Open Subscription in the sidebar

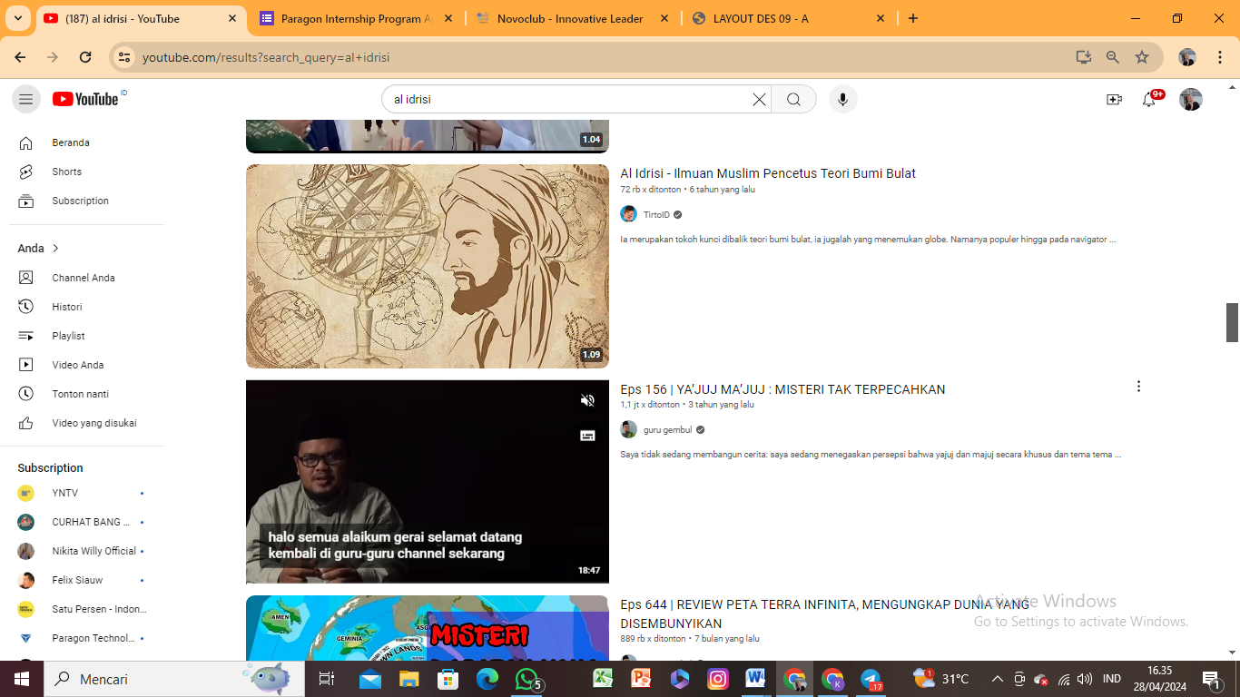point(82,201)
